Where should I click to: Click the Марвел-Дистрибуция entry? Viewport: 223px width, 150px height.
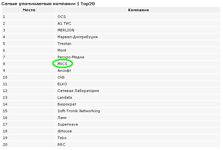tap(77, 37)
